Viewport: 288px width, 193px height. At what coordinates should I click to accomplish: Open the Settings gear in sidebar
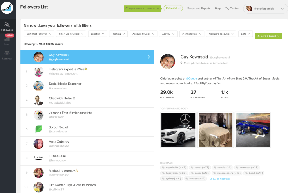tap(7, 55)
